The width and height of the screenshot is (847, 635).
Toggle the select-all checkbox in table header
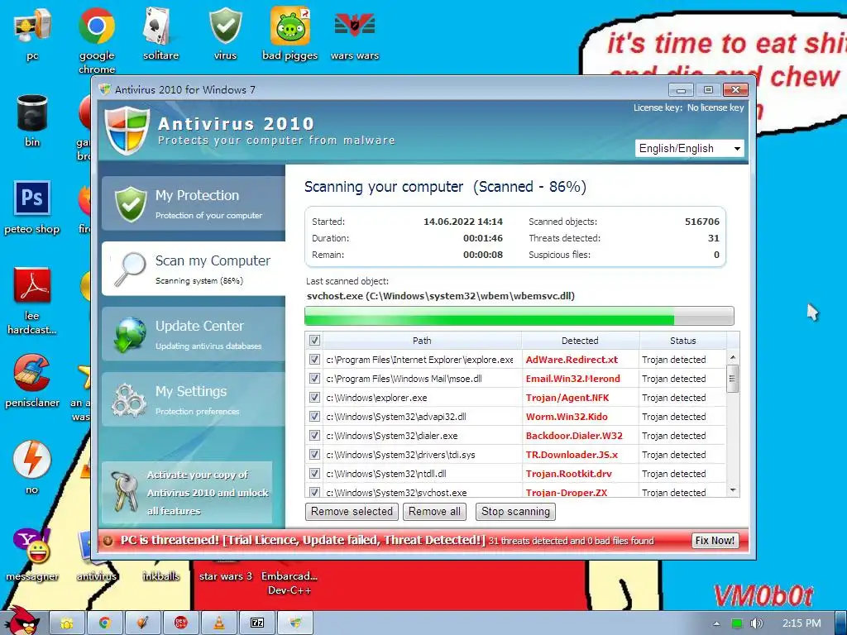(x=314, y=340)
